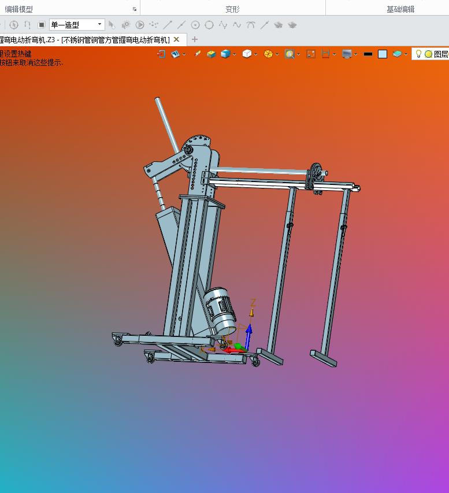The image size is (449, 493).
Task: Select the circle boundary tool icon
Action: point(209,25)
